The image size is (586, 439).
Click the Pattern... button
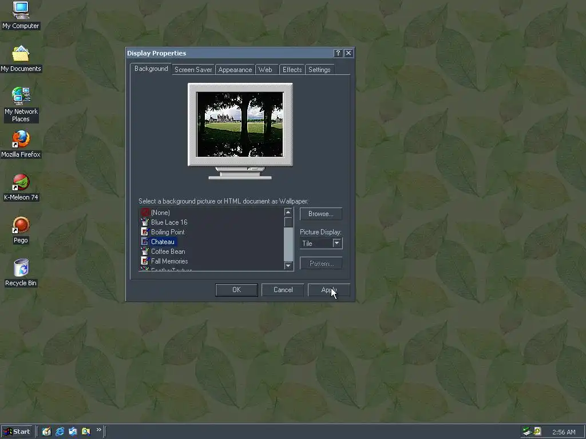pyautogui.click(x=320, y=263)
